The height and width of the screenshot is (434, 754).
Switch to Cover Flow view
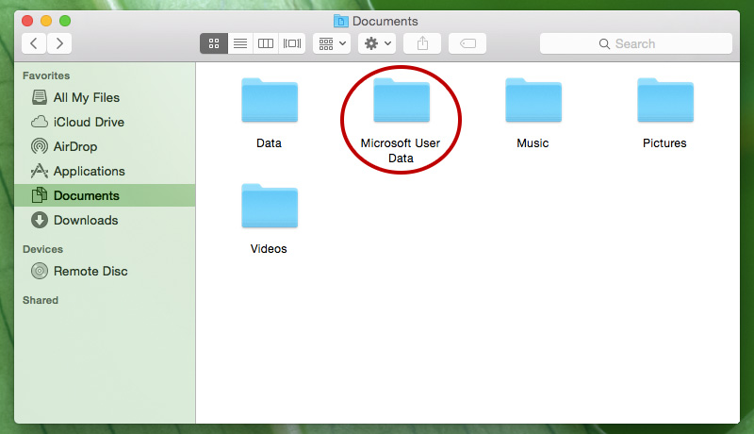click(292, 43)
